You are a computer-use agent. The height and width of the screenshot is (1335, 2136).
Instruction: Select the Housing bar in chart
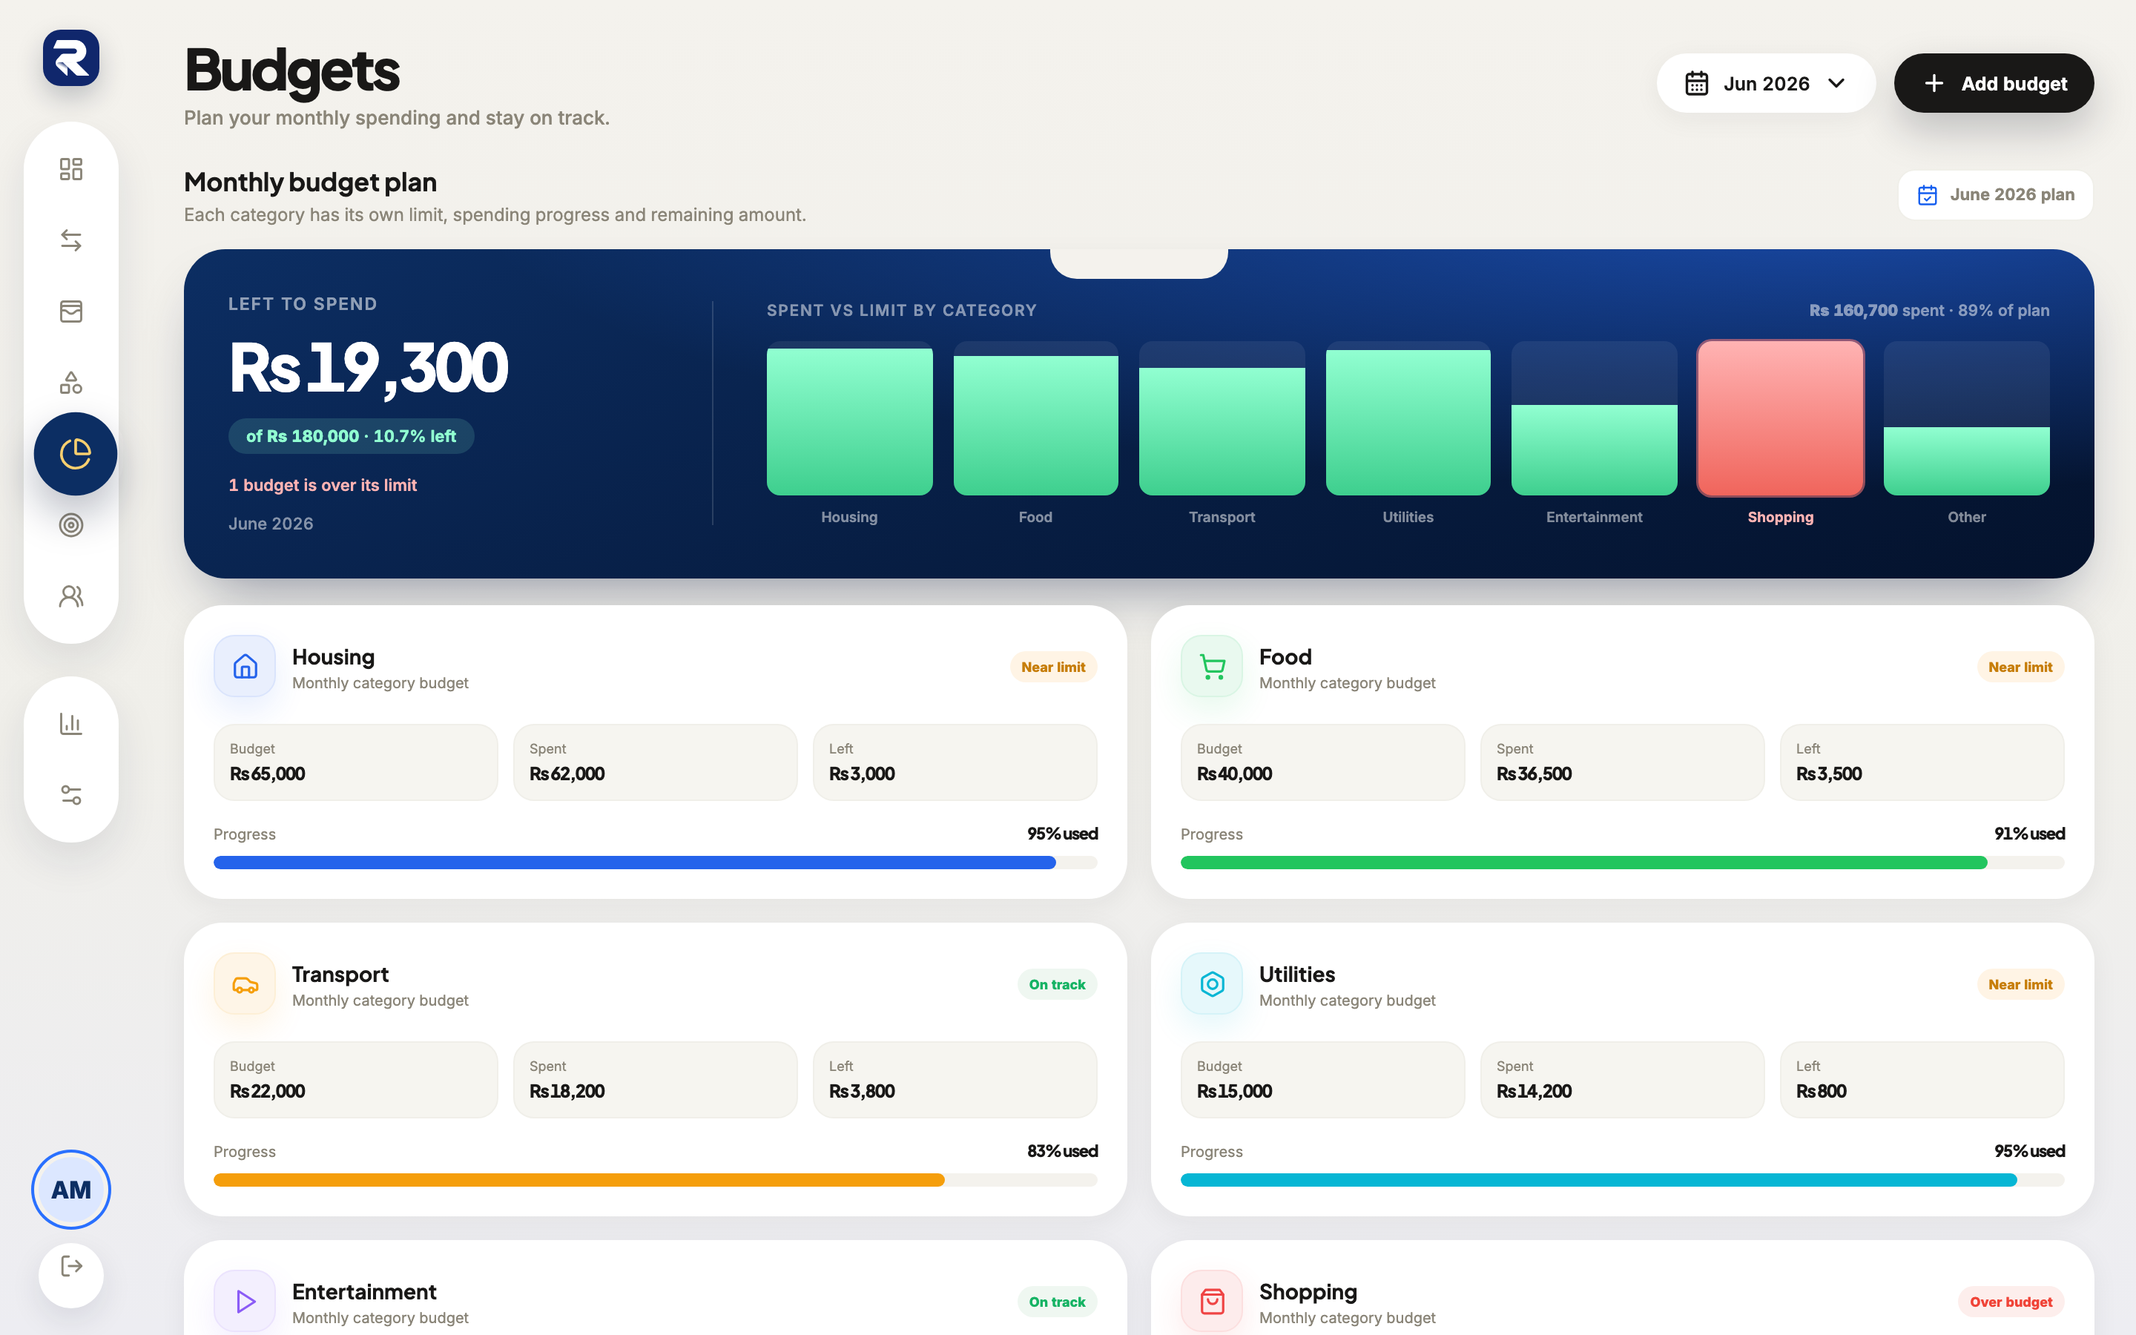coord(849,421)
